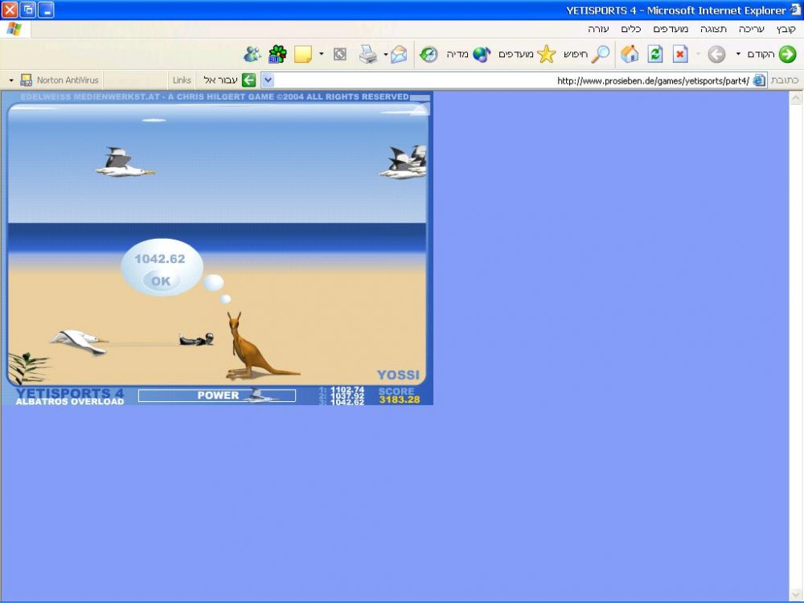Click the green Go arrow button
Viewport: 804px width, 603px height.
[x=248, y=80]
